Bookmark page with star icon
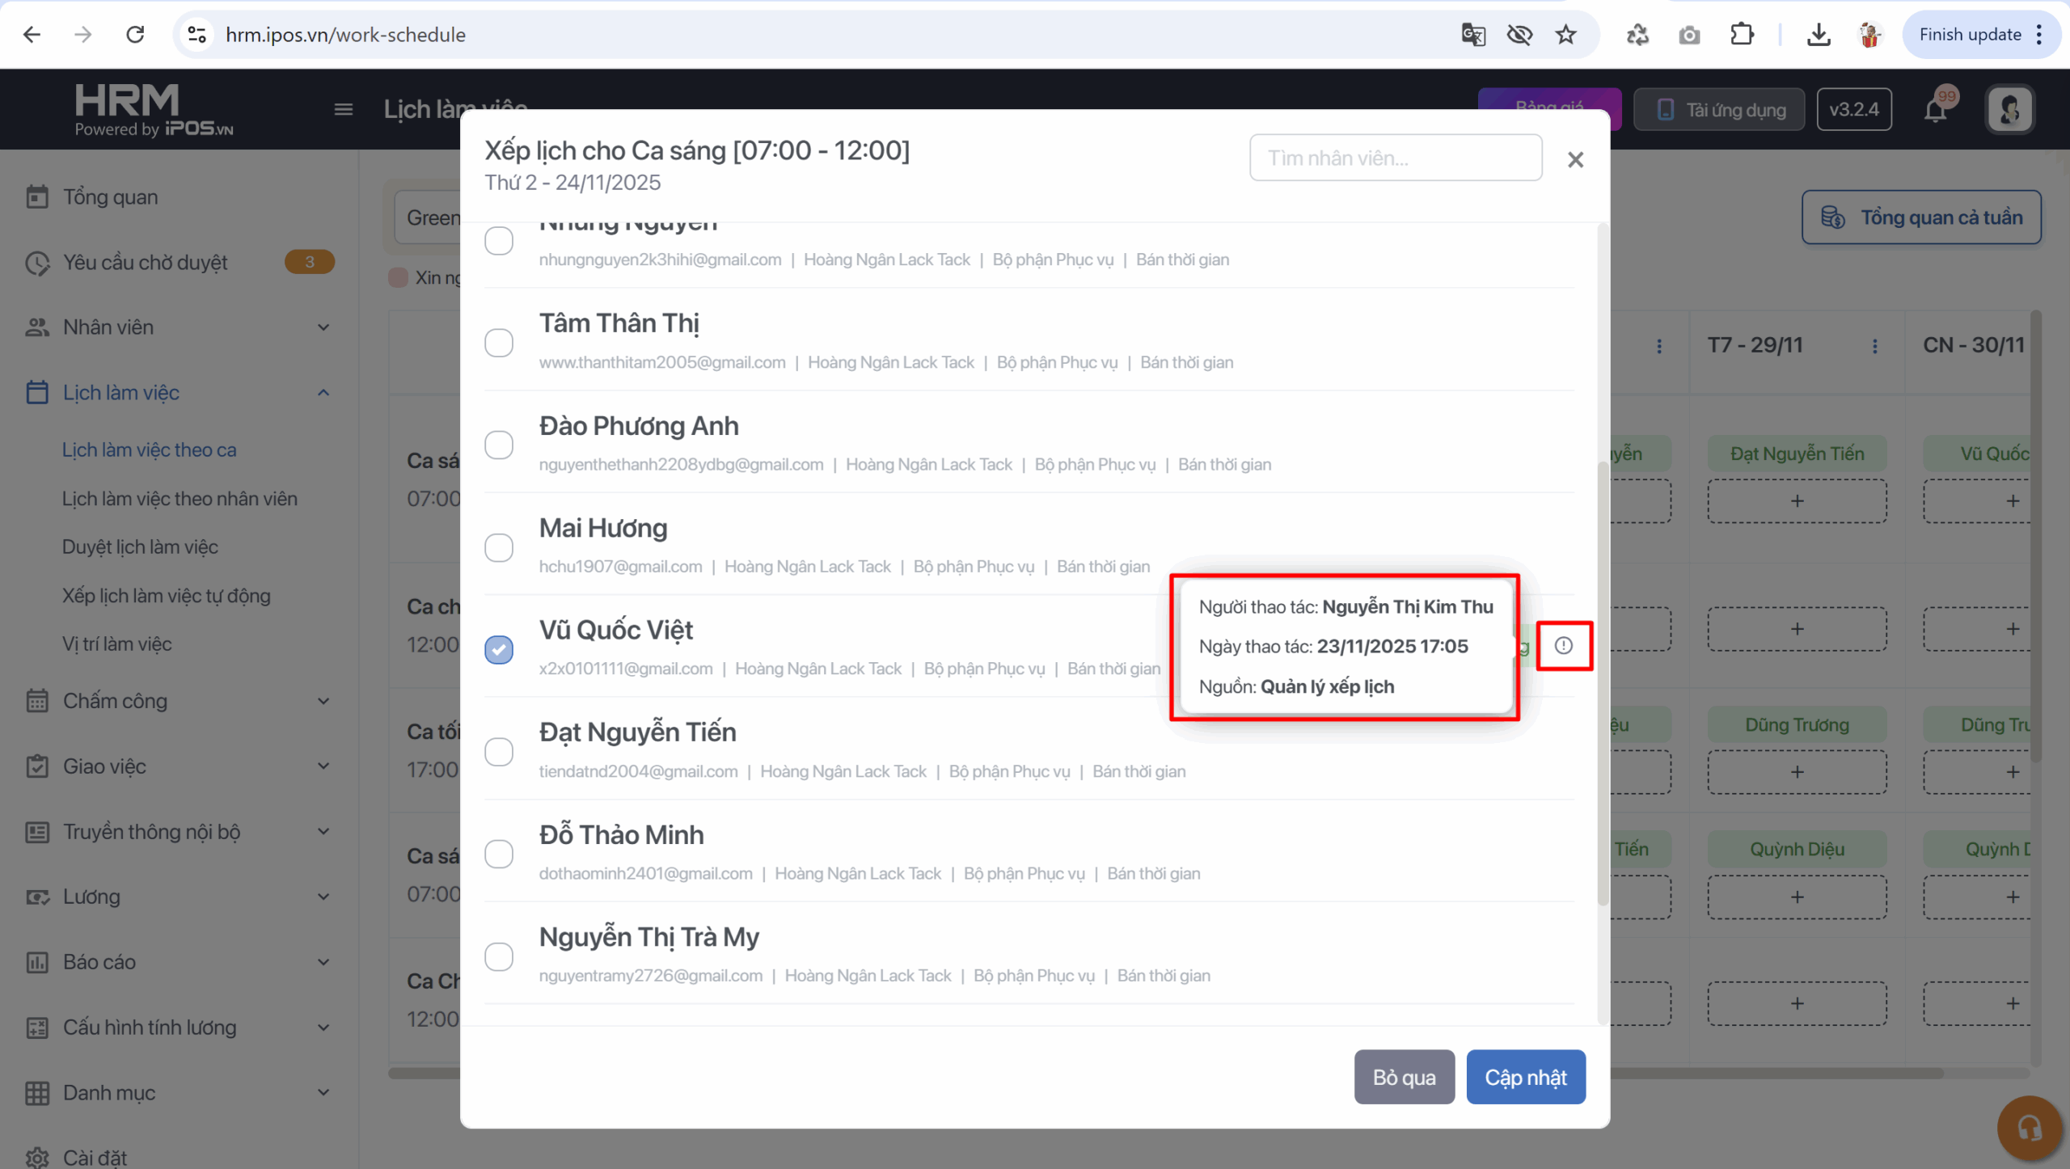The width and height of the screenshot is (2070, 1169). (1565, 35)
